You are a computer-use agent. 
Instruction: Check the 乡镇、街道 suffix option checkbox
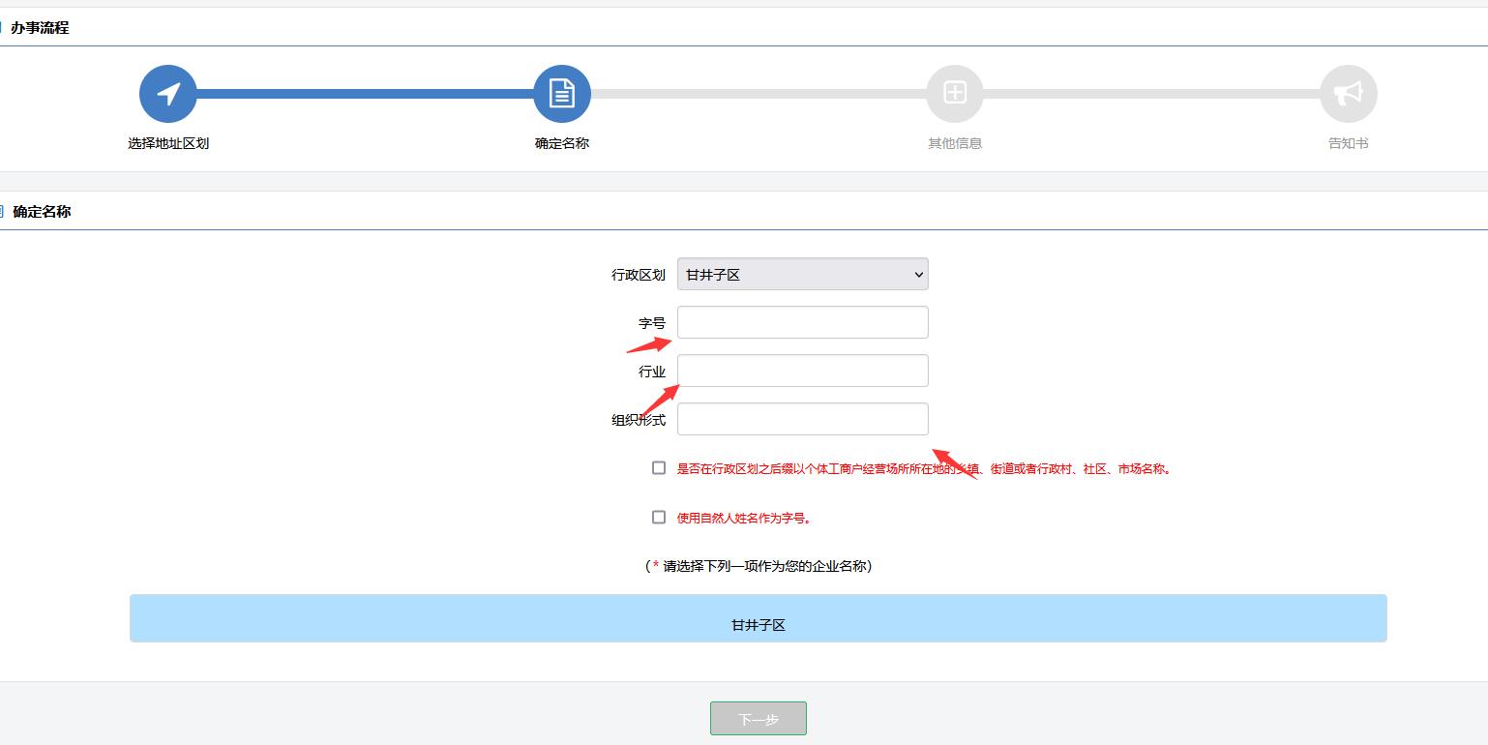click(659, 468)
